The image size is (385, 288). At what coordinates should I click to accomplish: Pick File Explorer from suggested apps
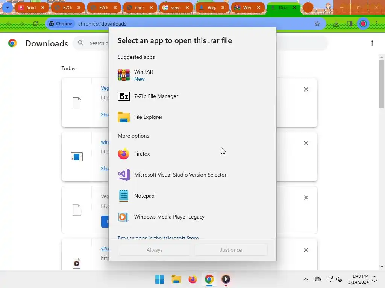click(x=192, y=117)
